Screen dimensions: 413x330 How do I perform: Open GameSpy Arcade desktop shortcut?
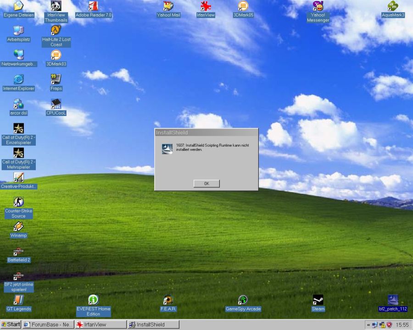[243, 303]
